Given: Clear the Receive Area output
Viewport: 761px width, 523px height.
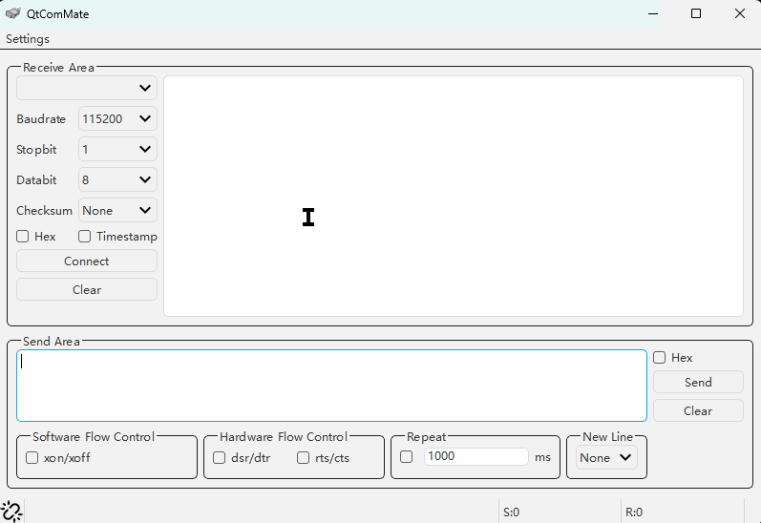Looking at the screenshot, I should pos(87,289).
